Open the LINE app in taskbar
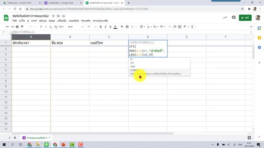This screenshot has height=148, width=264. (x=47, y=144)
